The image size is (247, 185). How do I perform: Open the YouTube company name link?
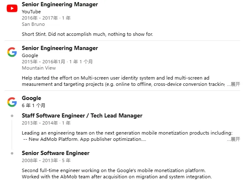pyautogui.click(x=31, y=12)
